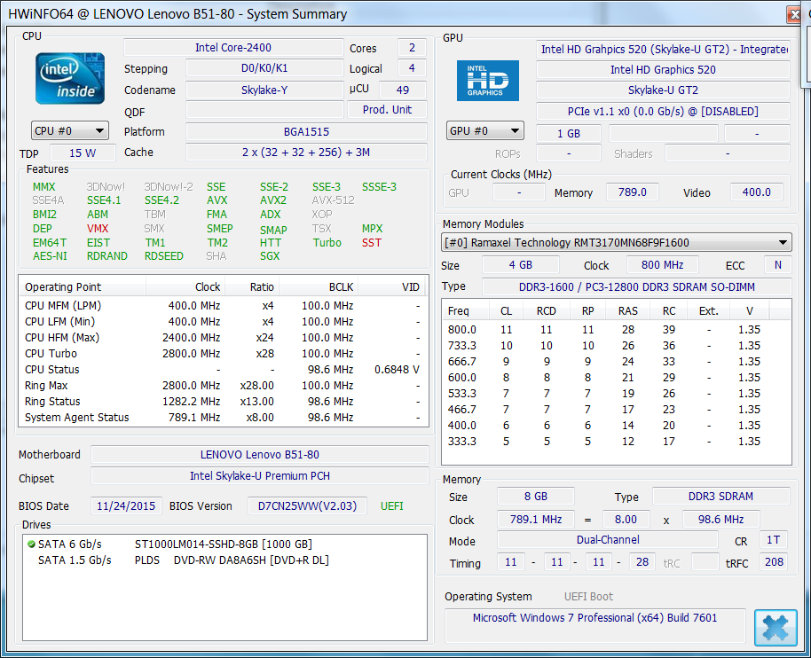Select the CPU MFM (LPM) row
Viewport: 811px width, 658px height.
224,305
